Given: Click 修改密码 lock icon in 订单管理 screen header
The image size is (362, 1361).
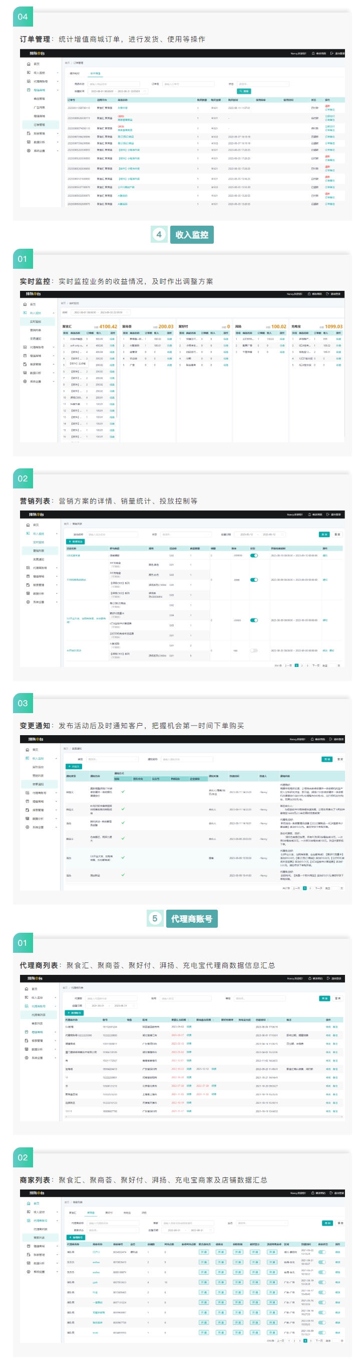Looking at the screenshot, I should pyautogui.click(x=313, y=53).
